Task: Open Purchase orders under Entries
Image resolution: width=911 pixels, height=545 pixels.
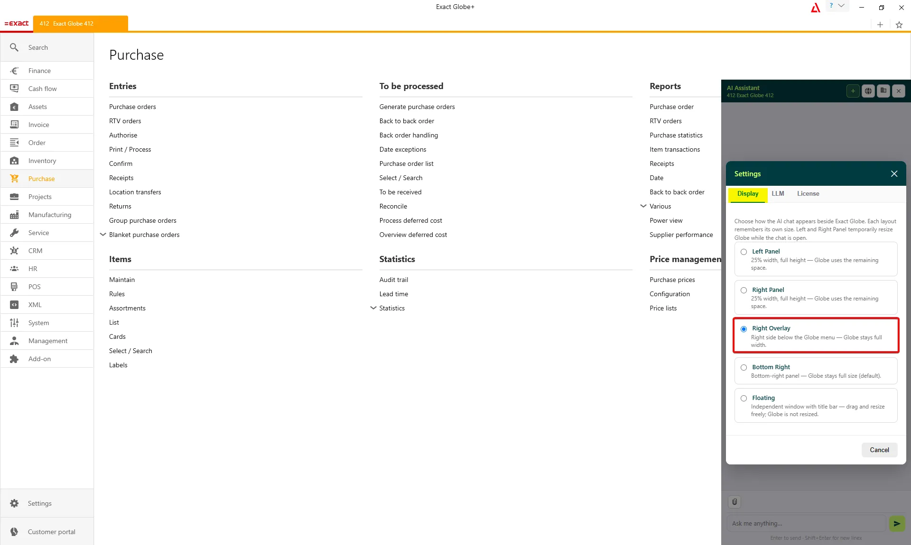Action: click(x=132, y=107)
